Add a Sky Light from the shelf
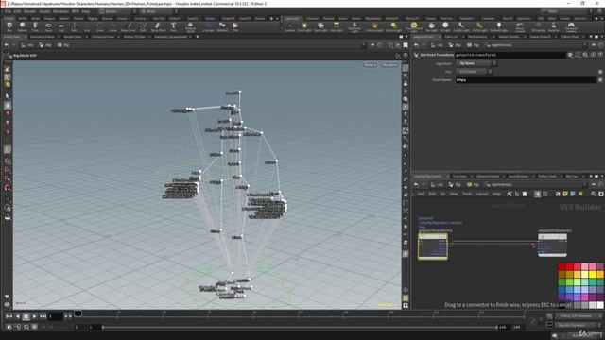The image size is (605, 340). [431, 27]
